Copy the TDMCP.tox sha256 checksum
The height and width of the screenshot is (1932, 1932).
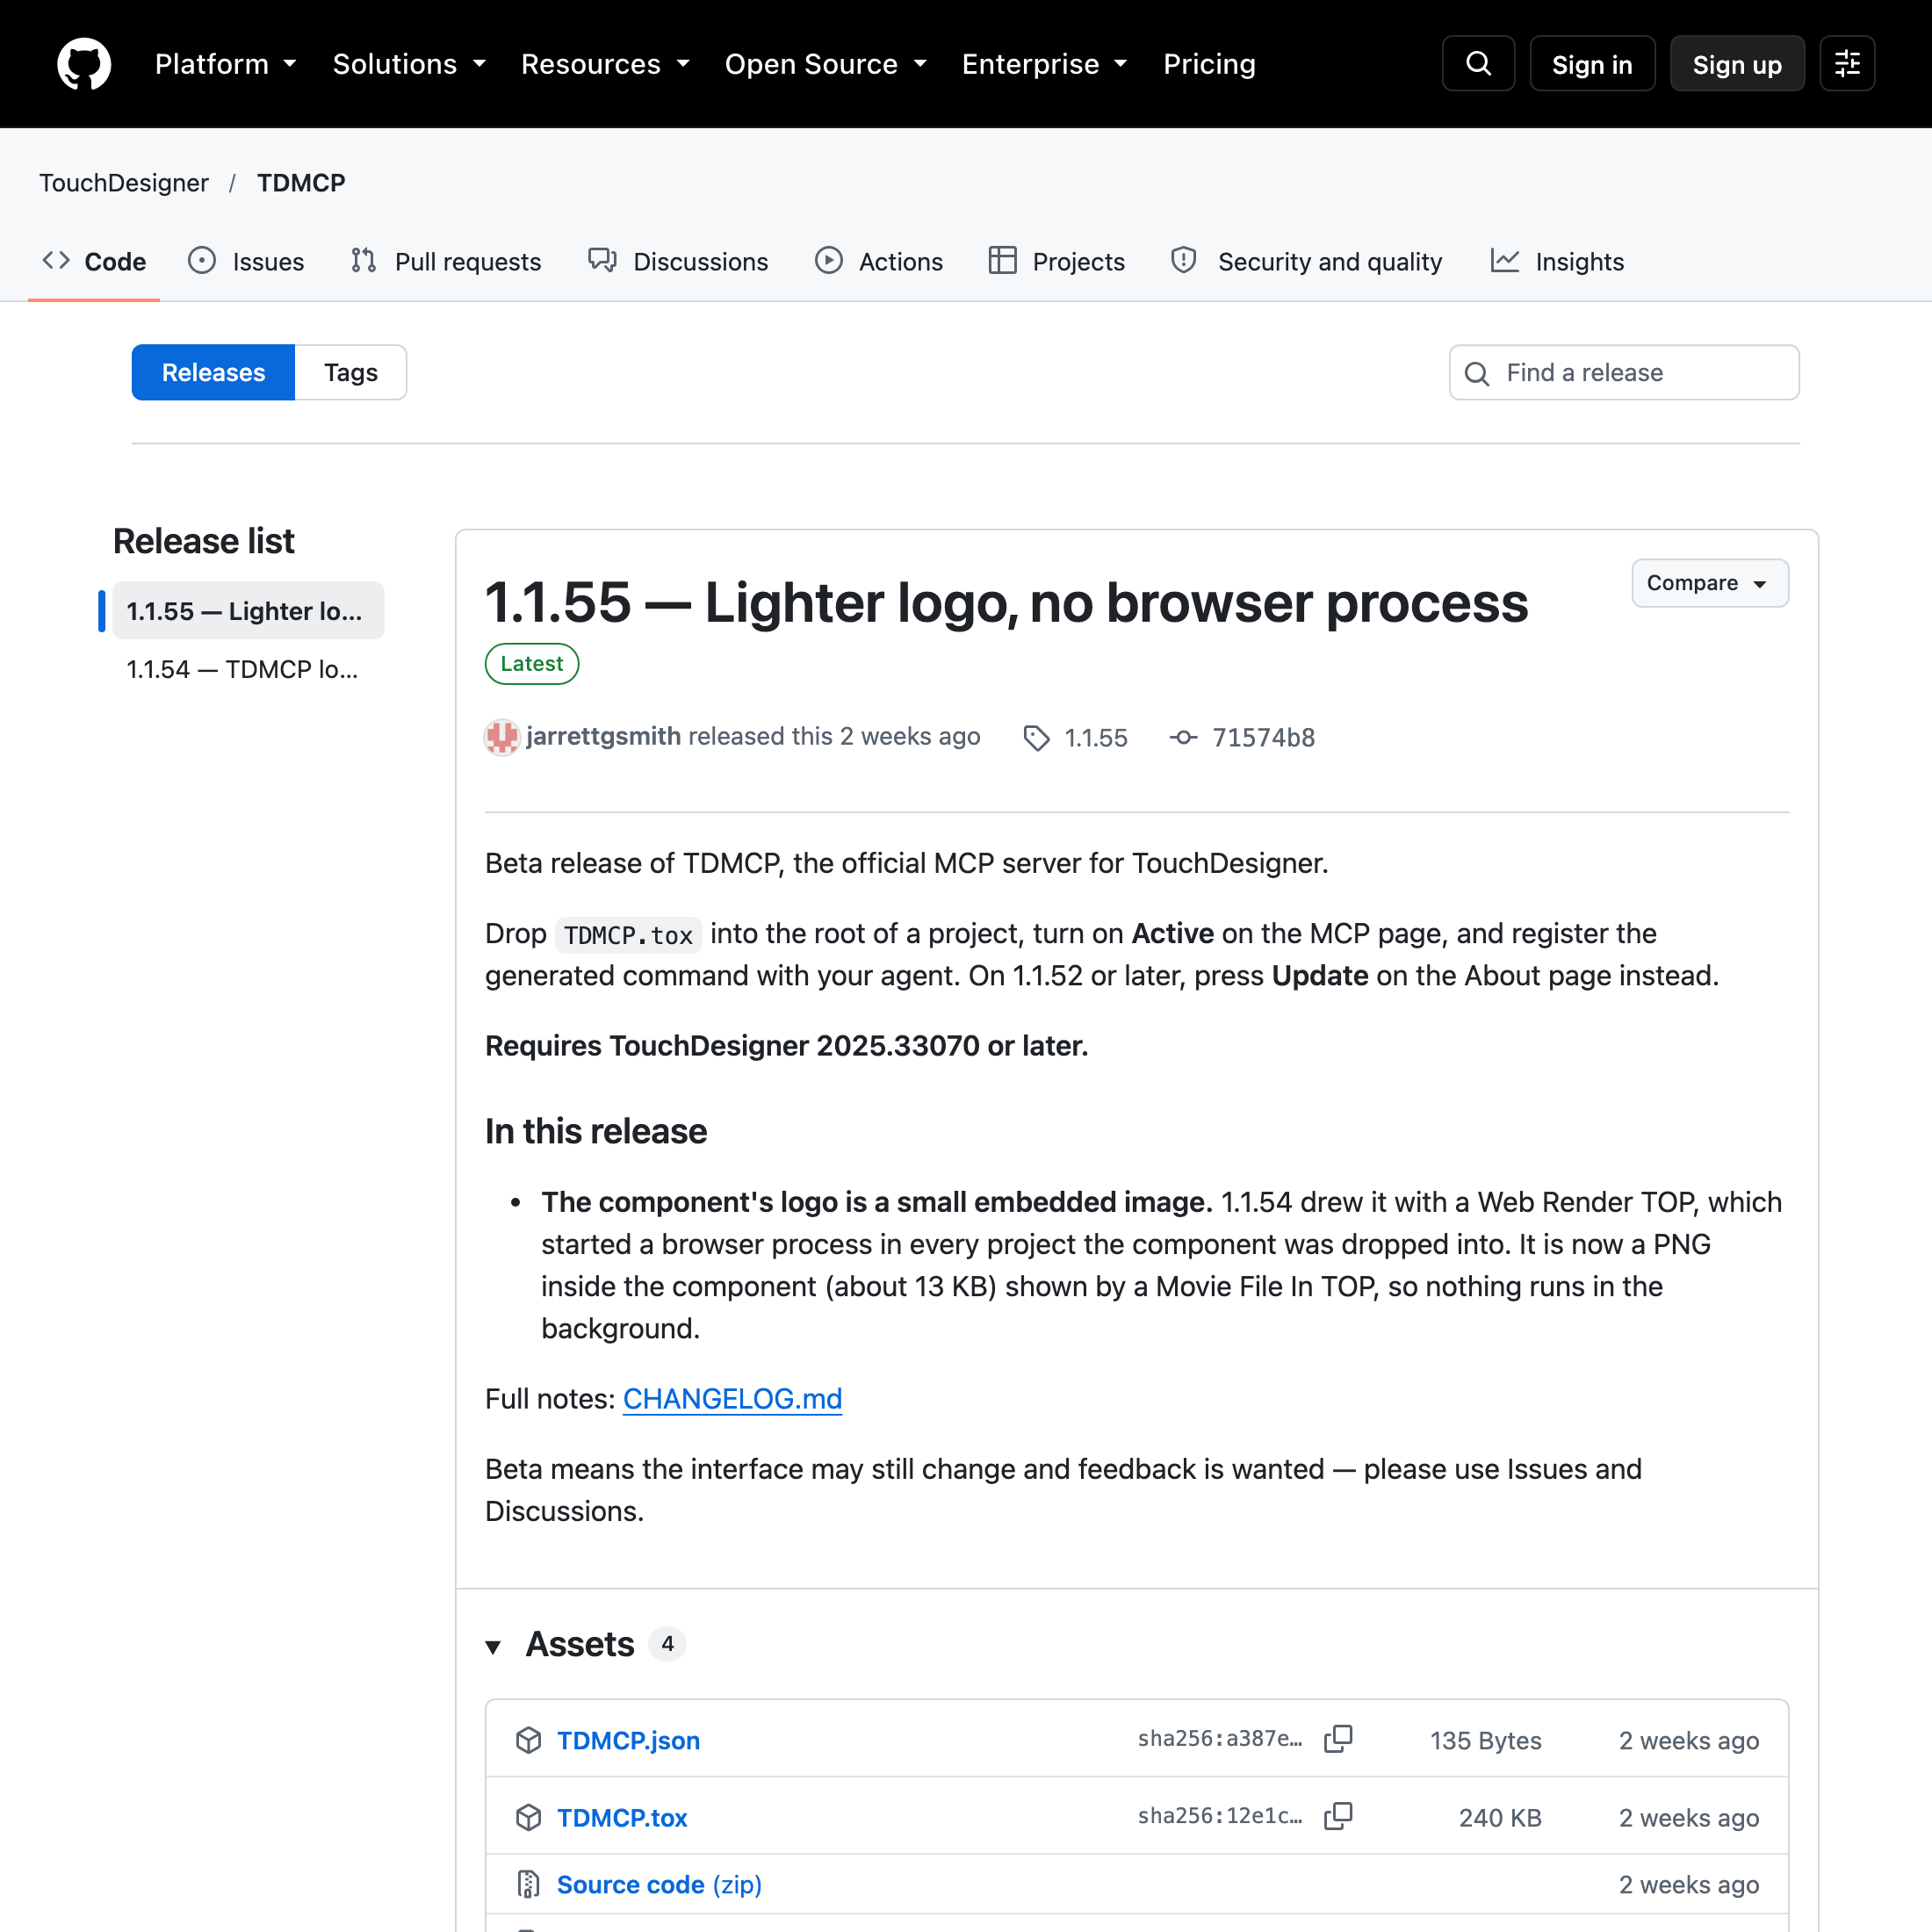click(1338, 1817)
